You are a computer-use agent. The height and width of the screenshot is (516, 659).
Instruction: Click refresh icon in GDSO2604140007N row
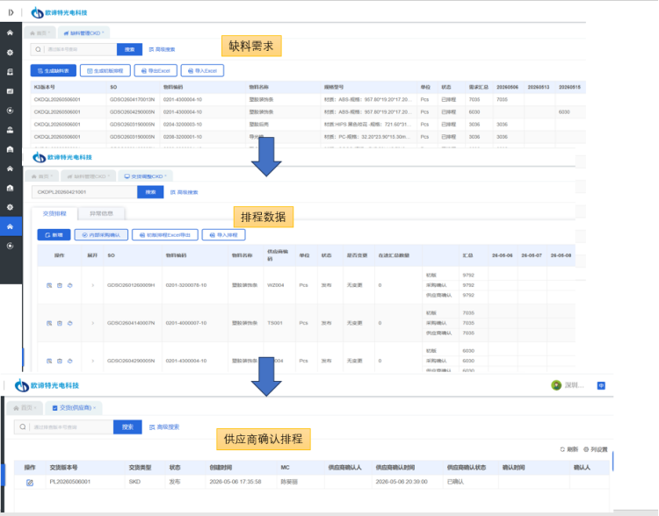[69, 323]
